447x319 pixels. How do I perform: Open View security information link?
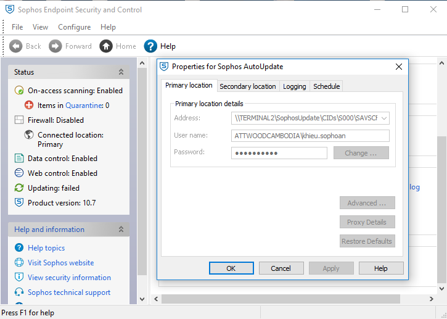(69, 277)
